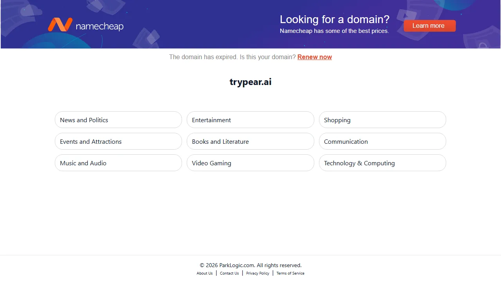Click the 'Looking for a domain?' headline

click(x=335, y=19)
